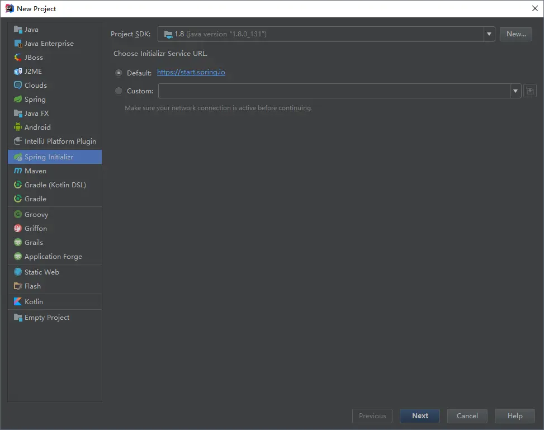Select Java Enterprise project type
This screenshot has height=430, width=544.
(49, 44)
